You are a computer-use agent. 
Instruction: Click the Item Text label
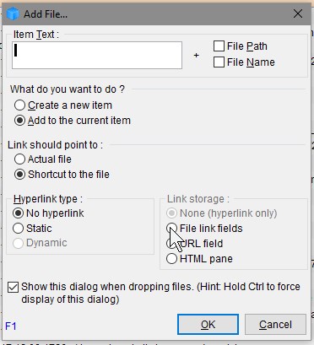click(x=35, y=35)
